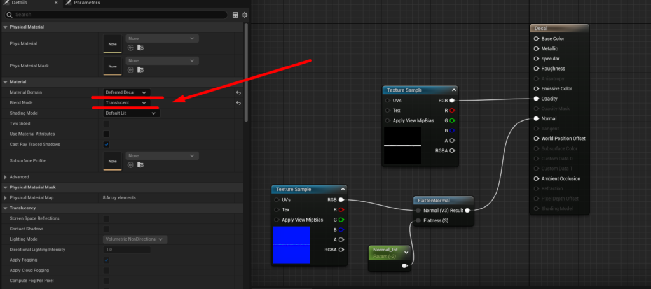
Task: Toggle the Apply Fogging checkbox
Action: (106, 260)
